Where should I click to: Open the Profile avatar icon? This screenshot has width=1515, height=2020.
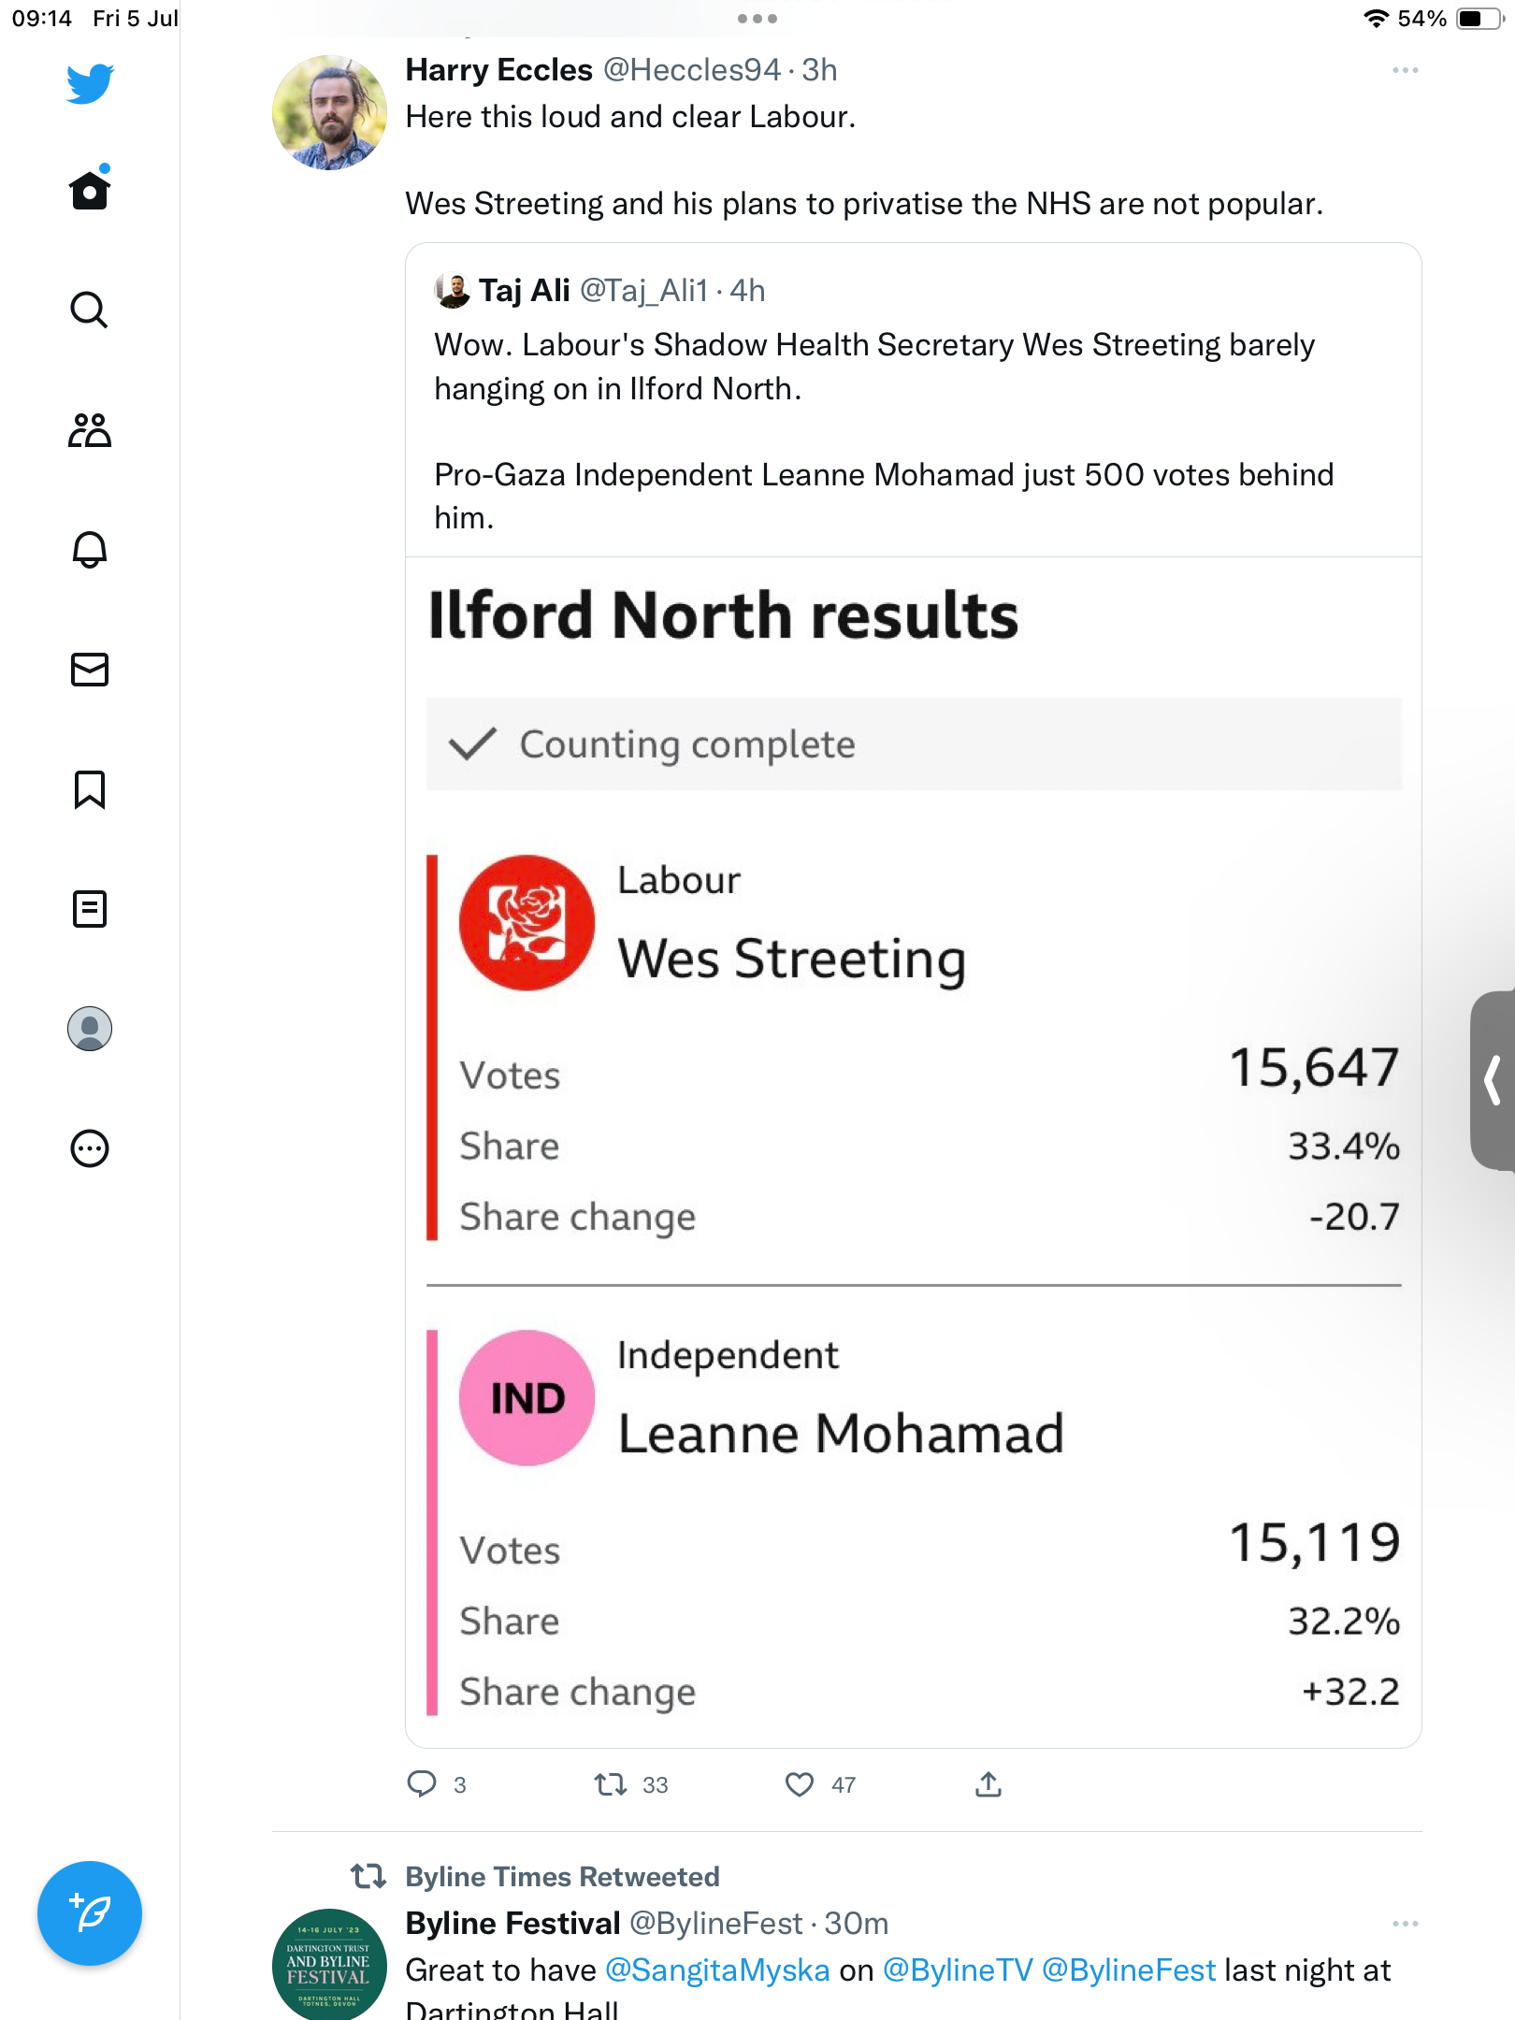click(x=90, y=1029)
